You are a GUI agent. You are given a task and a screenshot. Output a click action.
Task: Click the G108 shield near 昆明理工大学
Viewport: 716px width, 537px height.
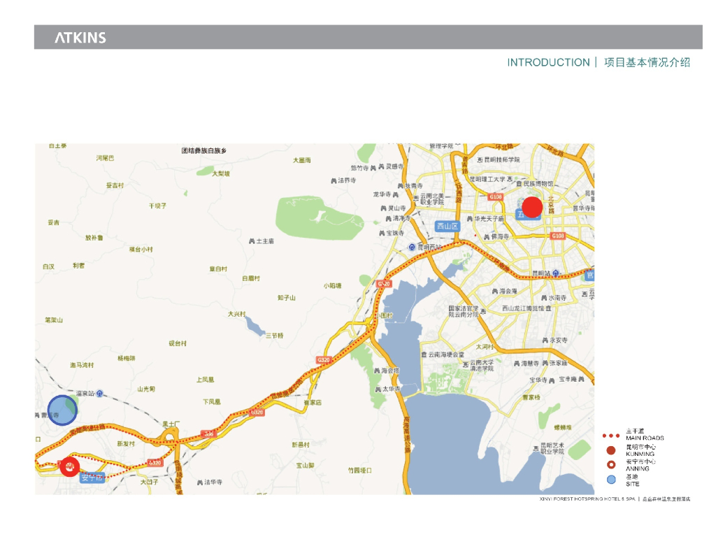(x=496, y=196)
